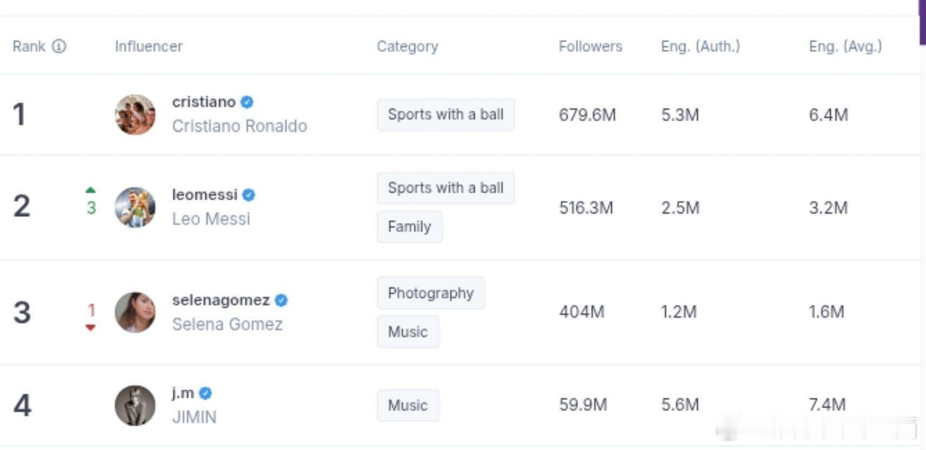Viewport: 926px width, 450px height.
Task: Open Cristiano Ronaldo's profile avatar
Action: coord(135,115)
